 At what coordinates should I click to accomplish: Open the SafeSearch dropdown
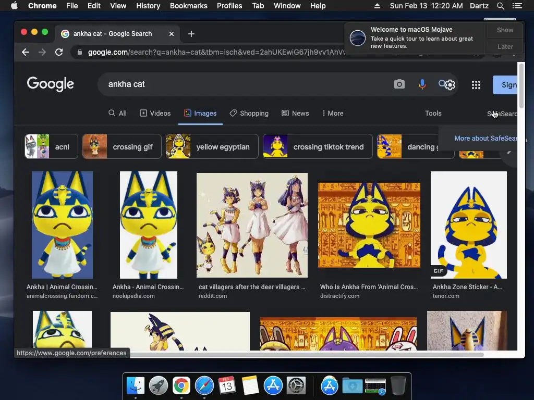tap(502, 114)
